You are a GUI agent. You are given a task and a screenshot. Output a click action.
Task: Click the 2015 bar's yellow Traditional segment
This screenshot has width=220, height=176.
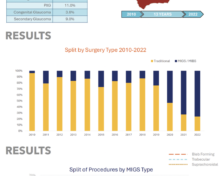coord(101,109)
